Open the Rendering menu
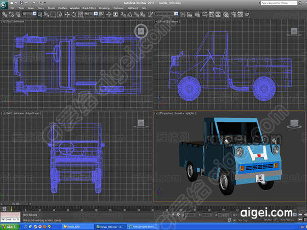This screenshot has width=307, height=230. (104, 8)
